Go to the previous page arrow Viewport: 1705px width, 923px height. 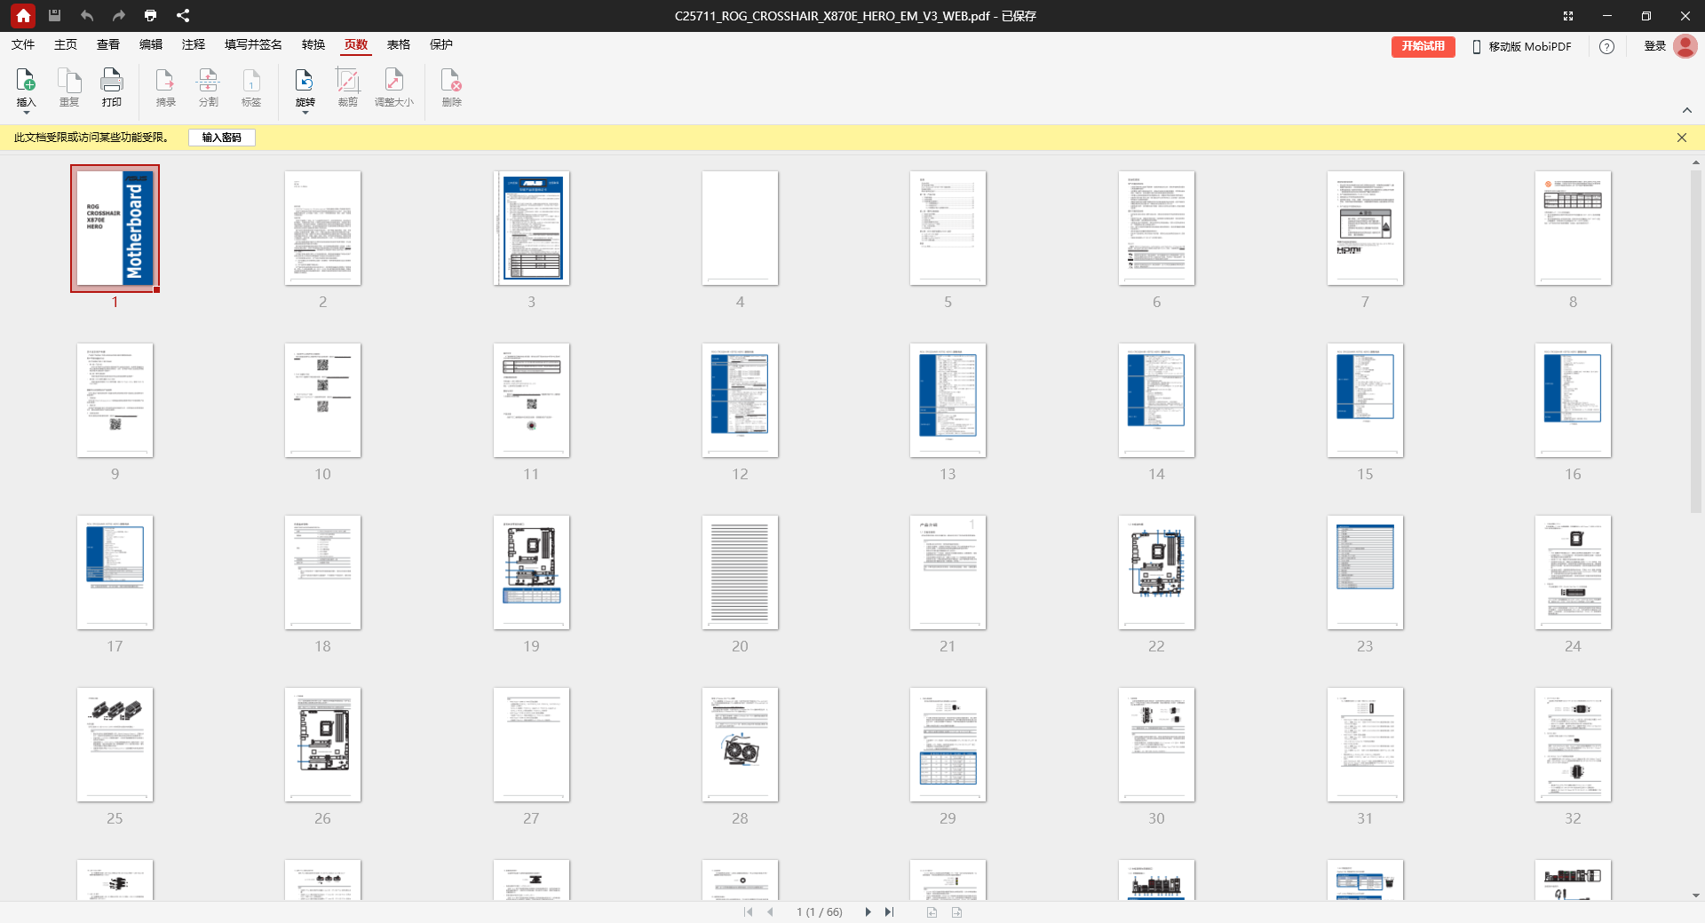click(x=770, y=912)
